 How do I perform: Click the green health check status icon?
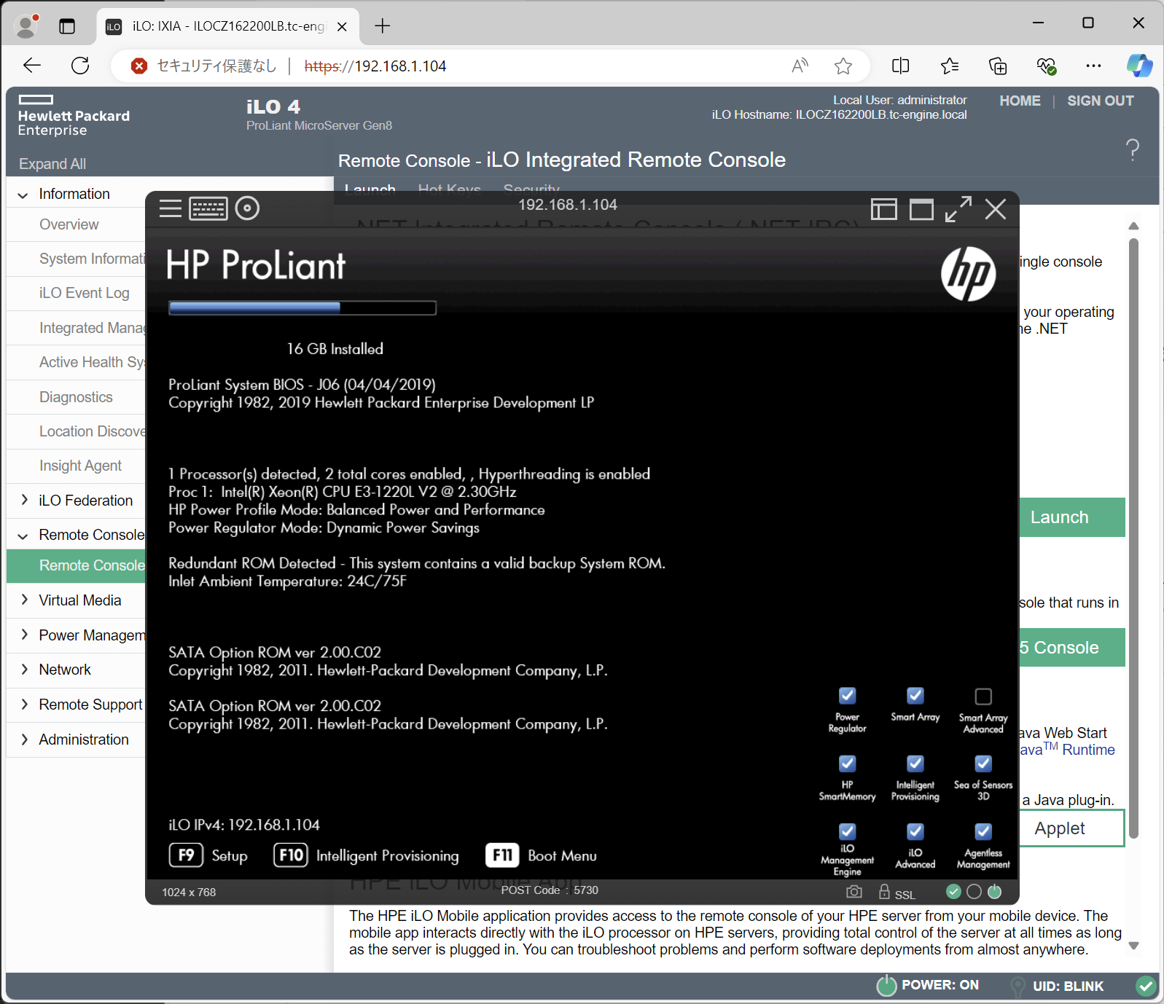953,891
